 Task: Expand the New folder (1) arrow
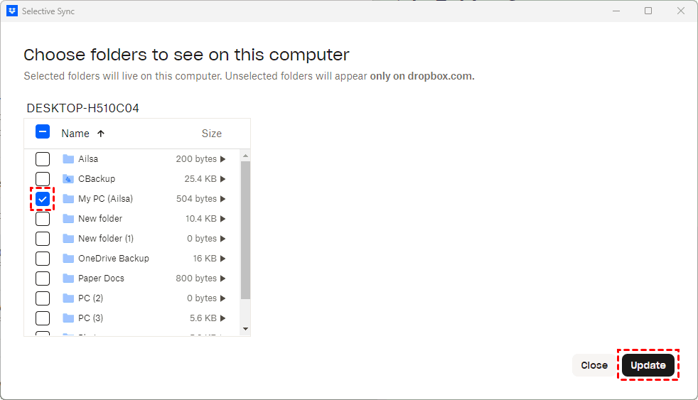pyautogui.click(x=223, y=239)
